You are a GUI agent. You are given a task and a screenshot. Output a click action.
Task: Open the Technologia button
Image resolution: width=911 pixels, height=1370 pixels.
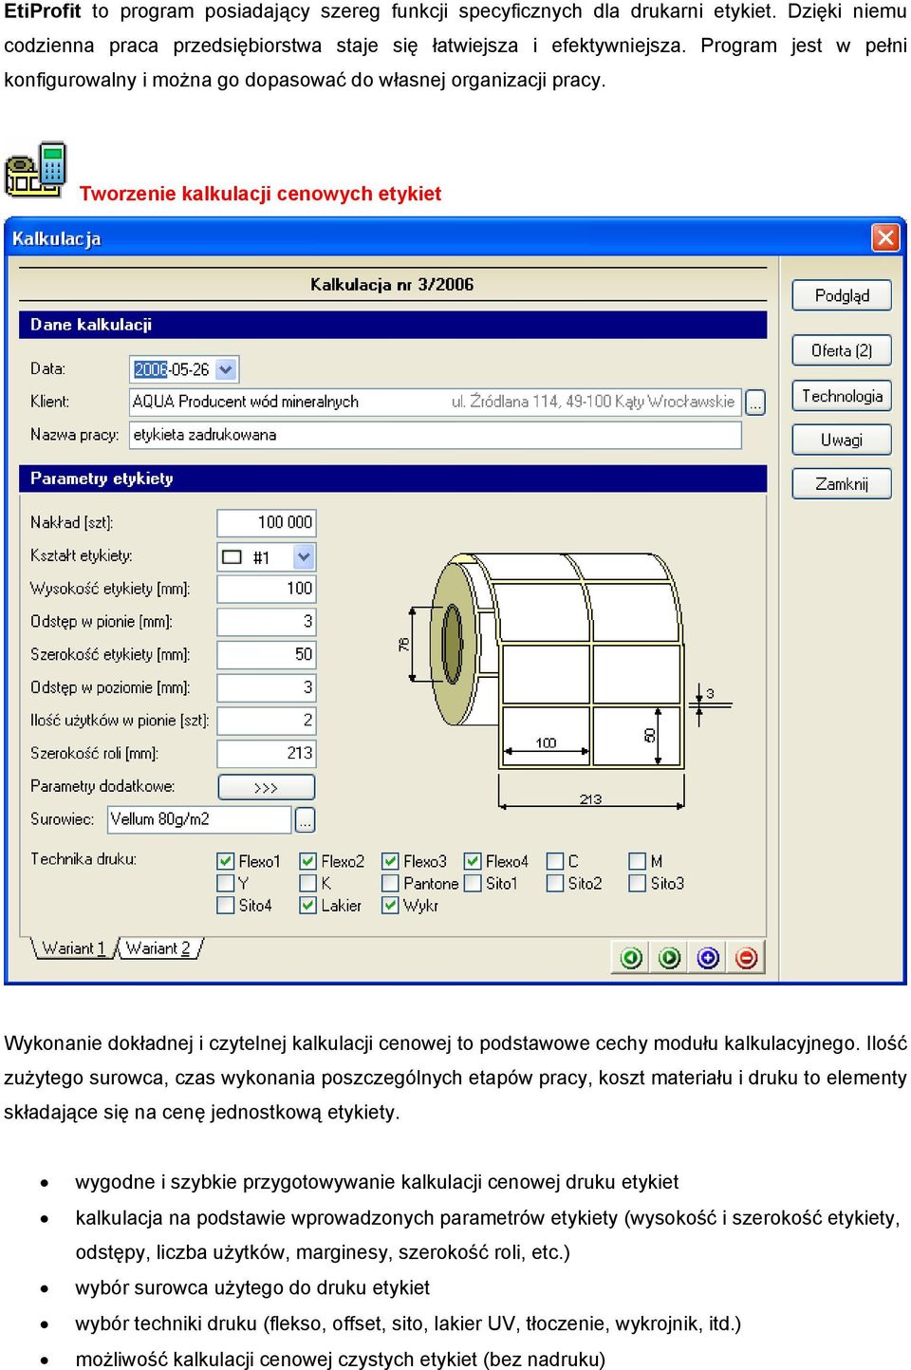tap(842, 396)
